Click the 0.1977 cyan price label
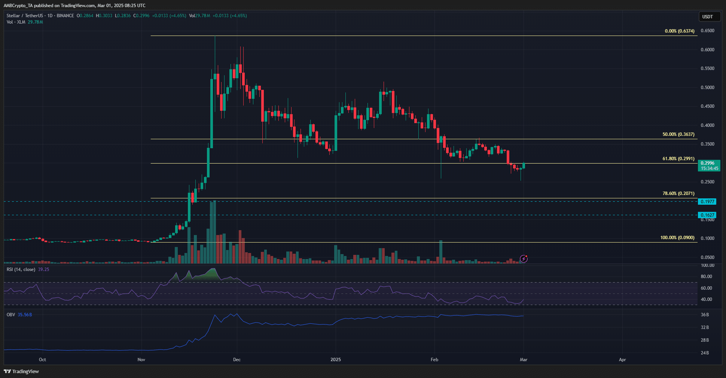 tap(707, 202)
